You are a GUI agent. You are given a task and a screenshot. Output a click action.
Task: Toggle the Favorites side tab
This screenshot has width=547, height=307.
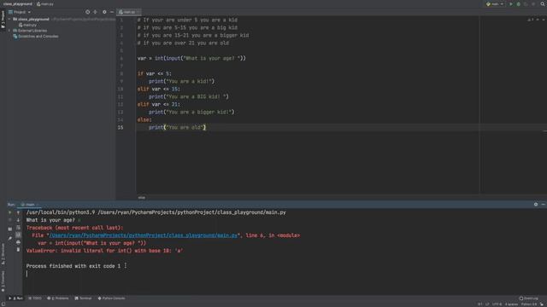coord(3,282)
